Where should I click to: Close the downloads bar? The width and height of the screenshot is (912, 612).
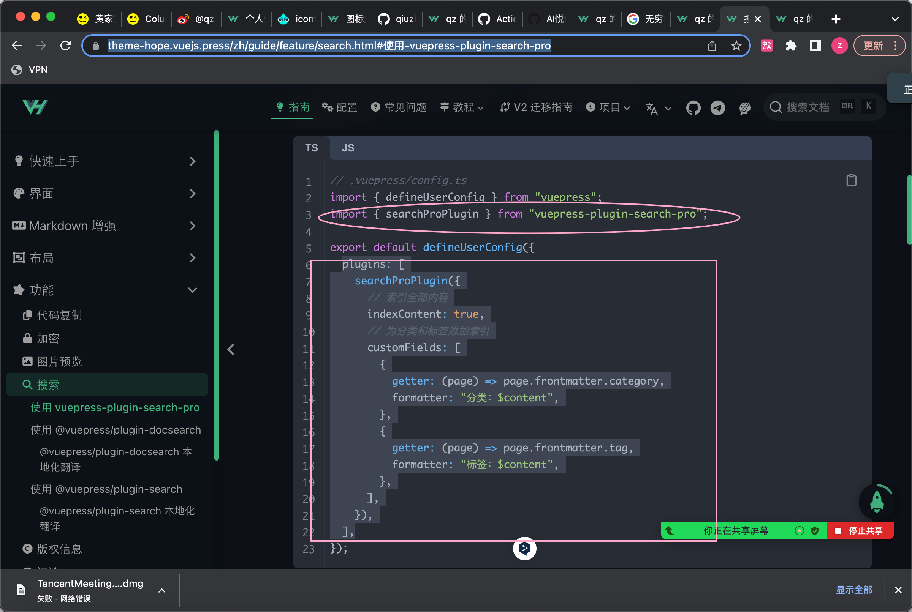898,590
